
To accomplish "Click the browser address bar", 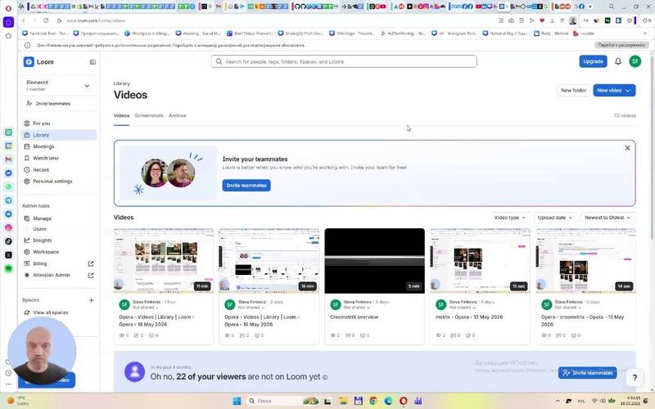I will pos(276,20).
